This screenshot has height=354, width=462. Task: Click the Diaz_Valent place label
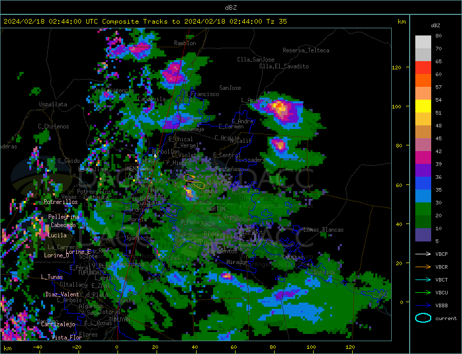tap(62, 294)
